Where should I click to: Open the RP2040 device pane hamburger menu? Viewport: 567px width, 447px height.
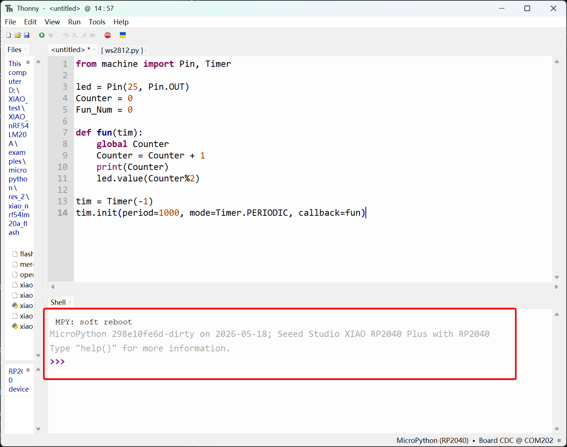coord(28,370)
